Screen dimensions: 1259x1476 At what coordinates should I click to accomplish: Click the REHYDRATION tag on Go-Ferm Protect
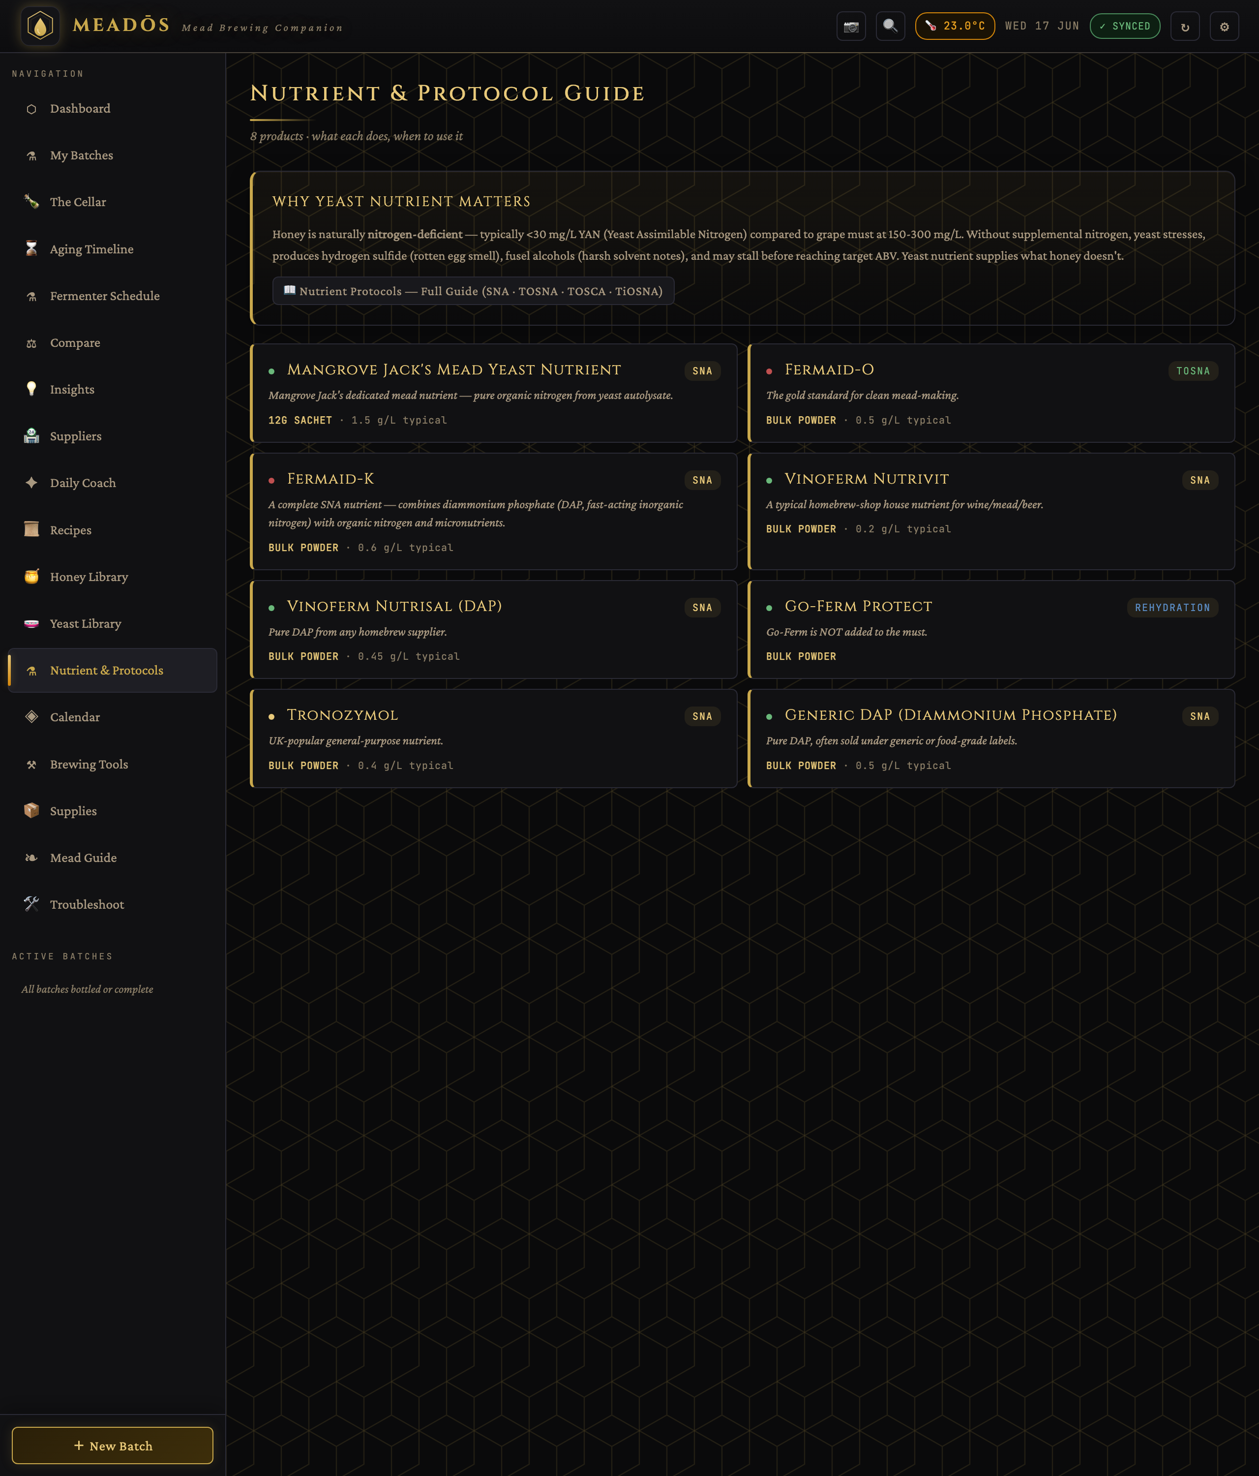point(1172,608)
